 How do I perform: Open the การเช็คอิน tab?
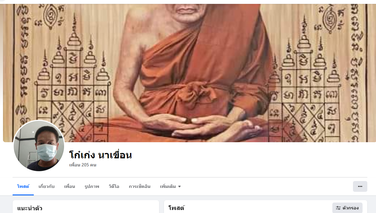point(140,186)
